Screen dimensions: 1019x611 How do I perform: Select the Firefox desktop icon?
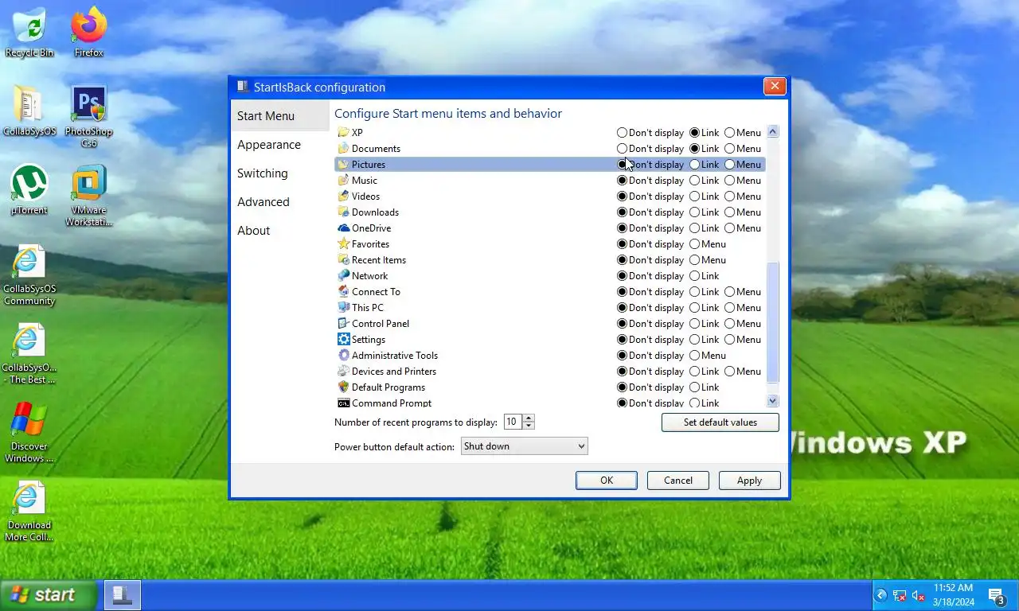[89, 32]
